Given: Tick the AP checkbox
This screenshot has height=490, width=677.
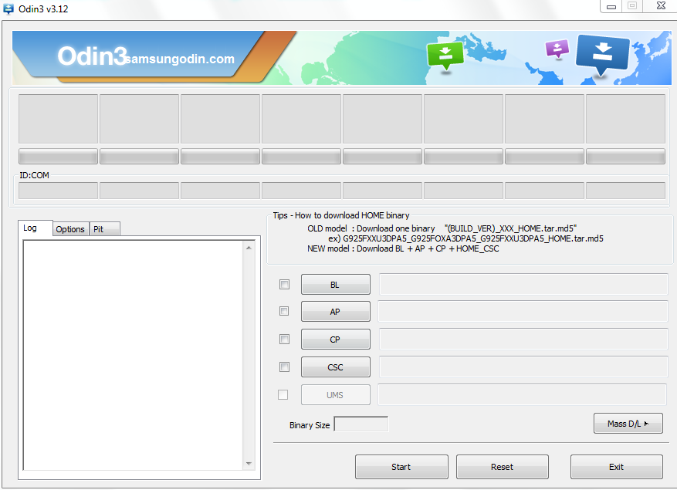Looking at the screenshot, I should point(284,311).
